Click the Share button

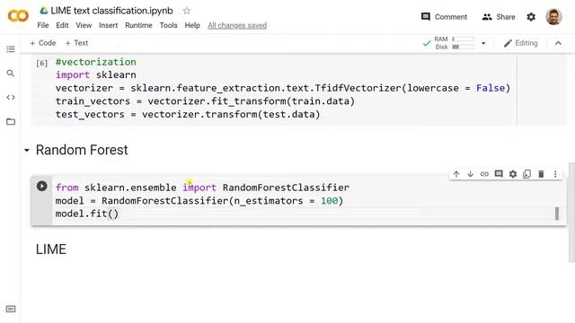[499, 17]
